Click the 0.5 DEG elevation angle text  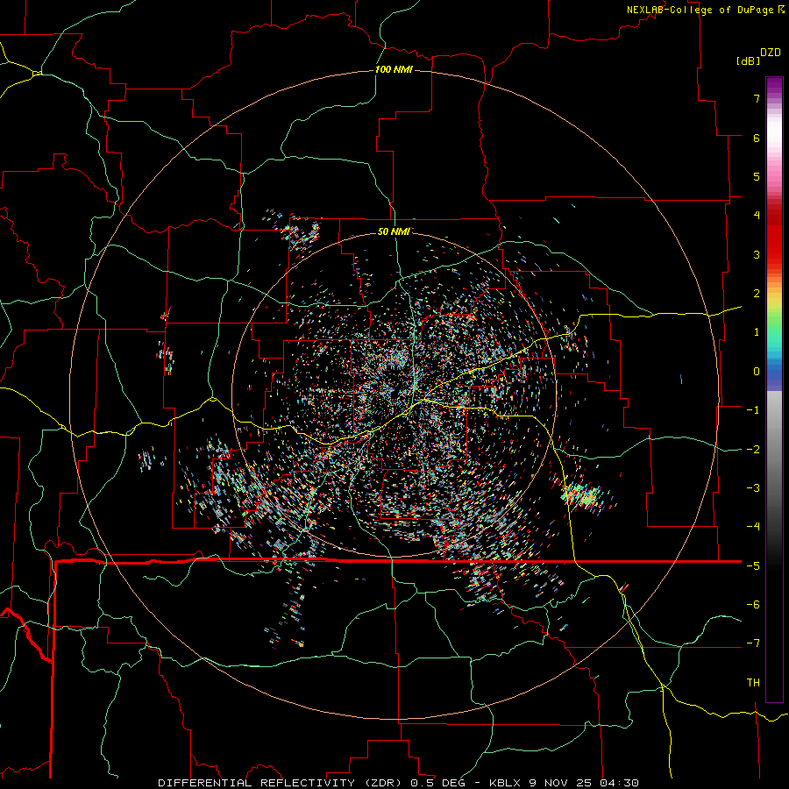[x=437, y=783]
